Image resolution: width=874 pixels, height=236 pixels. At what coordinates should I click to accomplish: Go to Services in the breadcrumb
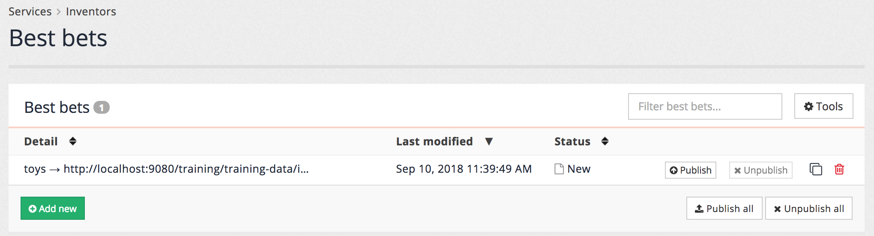click(x=30, y=12)
